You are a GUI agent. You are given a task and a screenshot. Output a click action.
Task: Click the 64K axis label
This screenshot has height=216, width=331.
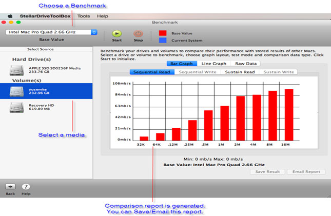pyautogui.click(x=157, y=145)
